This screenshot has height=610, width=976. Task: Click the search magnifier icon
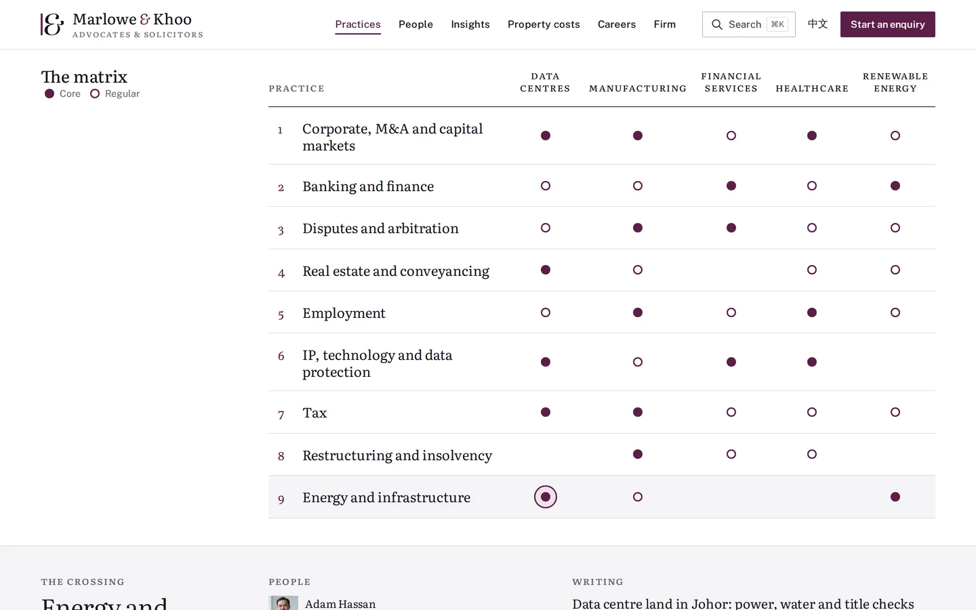[x=716, y=24]
